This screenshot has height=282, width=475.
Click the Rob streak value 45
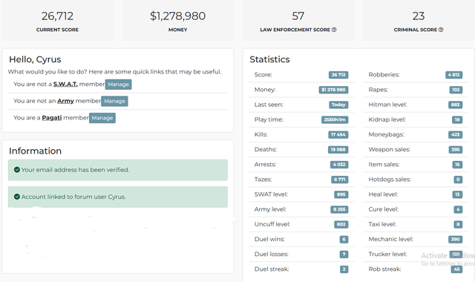coord(456,269)
